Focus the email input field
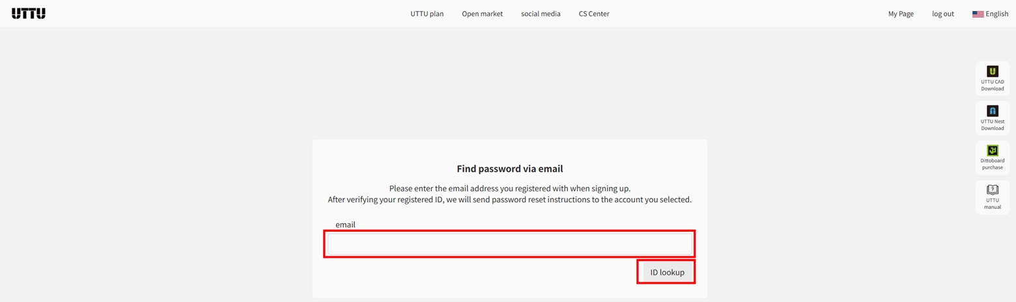 509,244
